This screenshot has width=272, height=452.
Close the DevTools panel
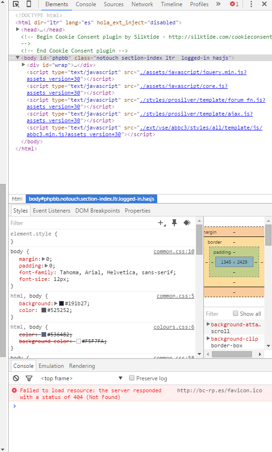(264, 4)
